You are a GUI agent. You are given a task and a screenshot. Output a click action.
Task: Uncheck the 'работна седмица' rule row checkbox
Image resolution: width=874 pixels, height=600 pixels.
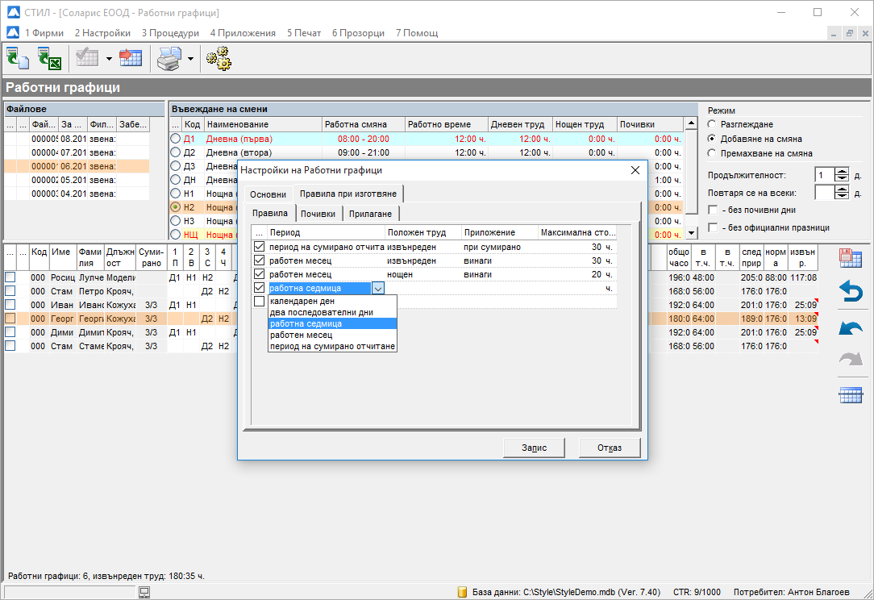pos(259,288)
